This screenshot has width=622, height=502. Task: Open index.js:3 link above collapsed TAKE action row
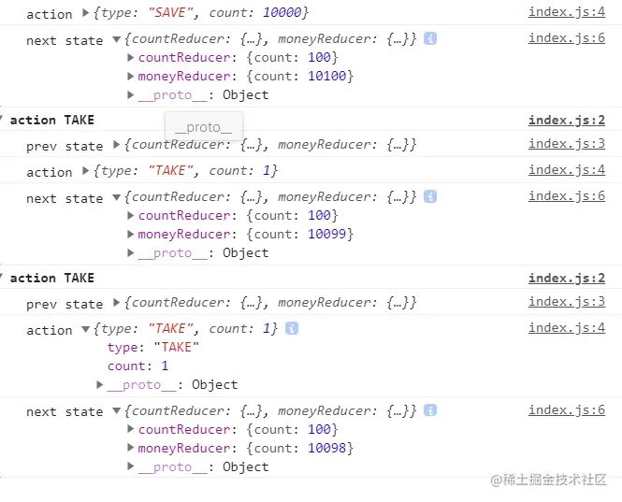[567, 144]
